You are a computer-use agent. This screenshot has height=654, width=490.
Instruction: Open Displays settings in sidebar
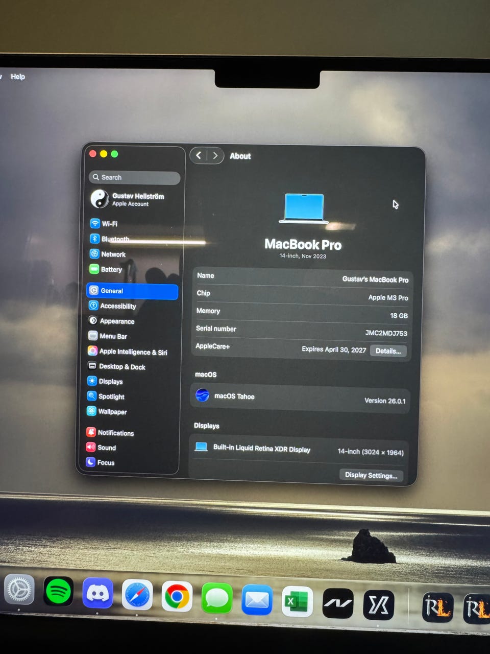pos(105,381)
